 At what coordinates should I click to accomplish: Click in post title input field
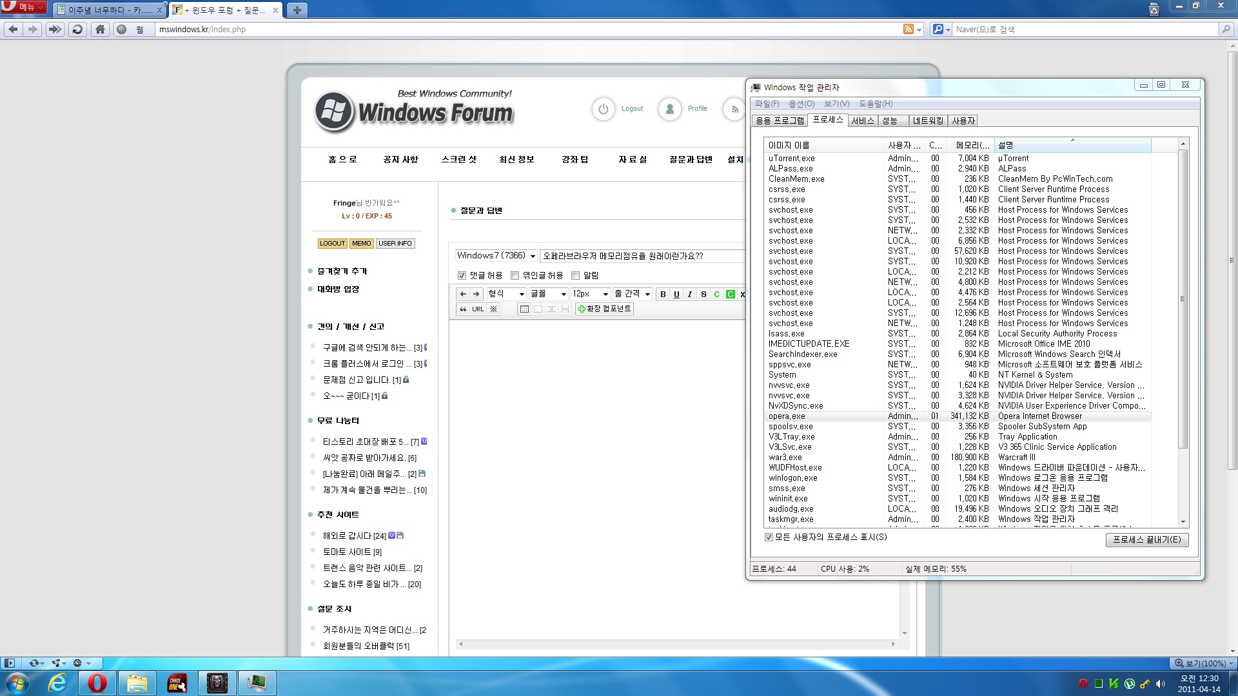[642, 256]
